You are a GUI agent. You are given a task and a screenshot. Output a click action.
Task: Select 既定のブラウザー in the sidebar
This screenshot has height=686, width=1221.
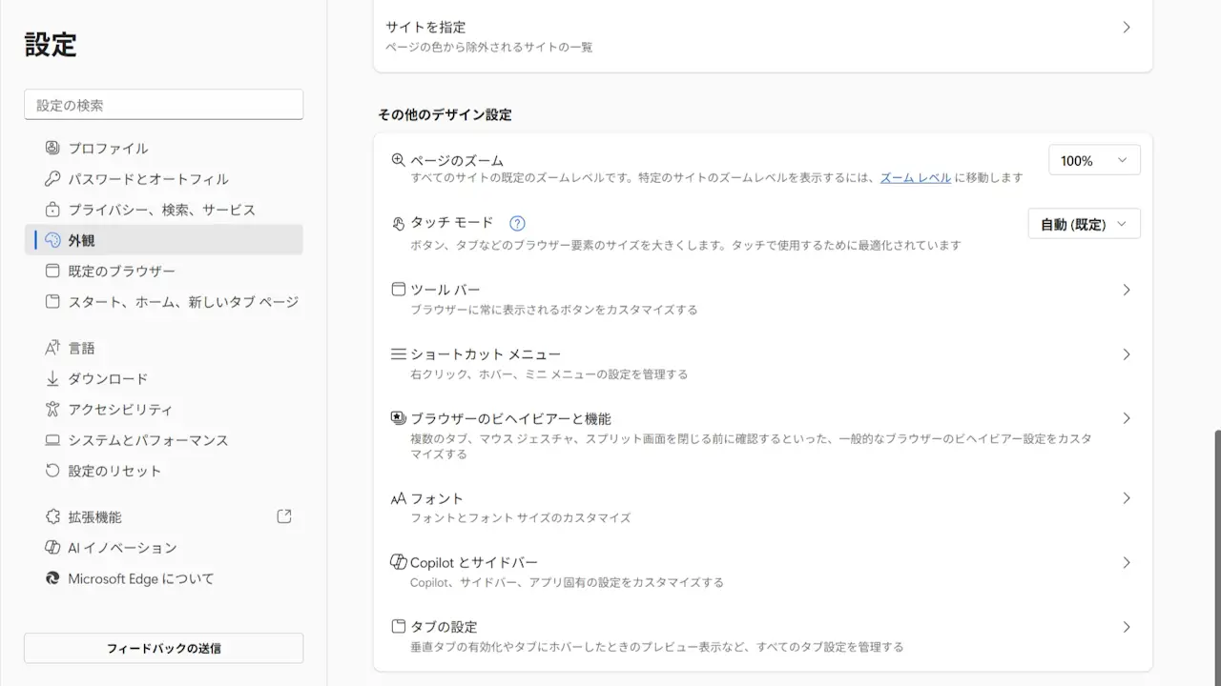(121, 272)
